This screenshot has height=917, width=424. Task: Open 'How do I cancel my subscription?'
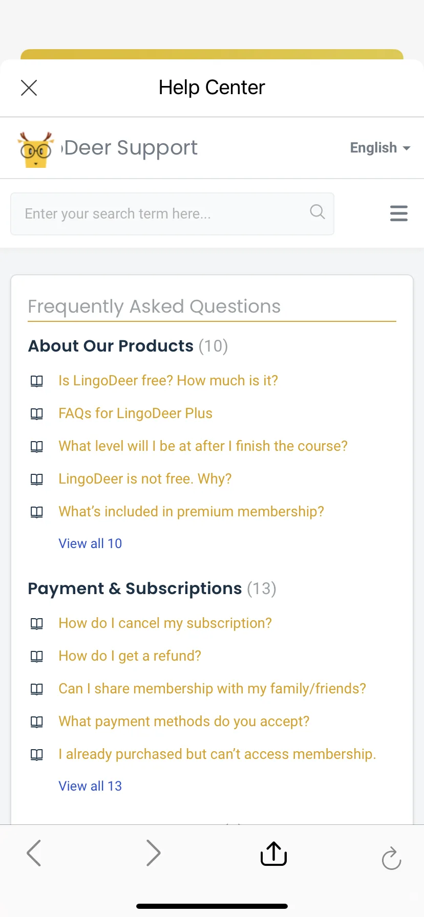[x=165, y=623]
